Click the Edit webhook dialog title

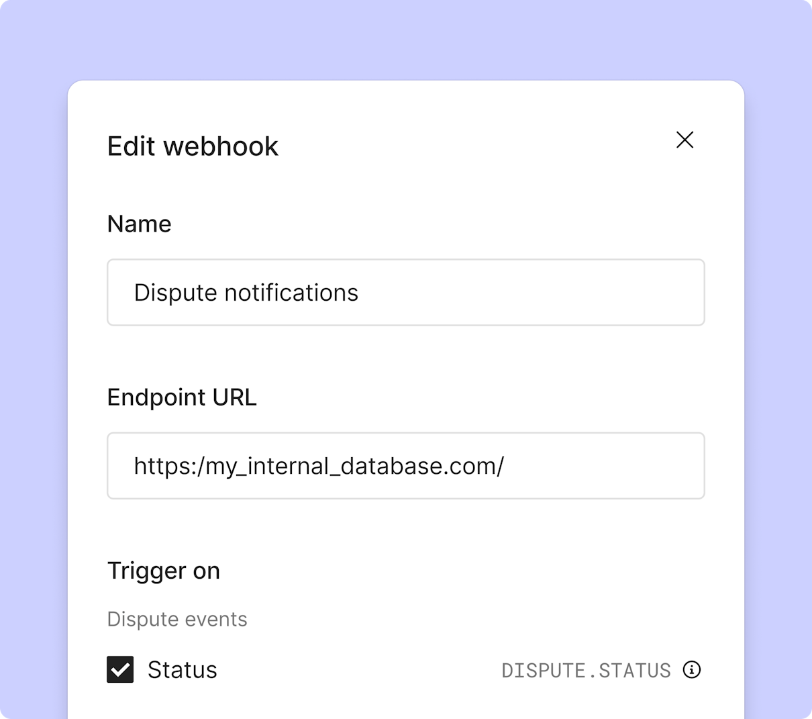pyautogui.click(x=193, y=146)
